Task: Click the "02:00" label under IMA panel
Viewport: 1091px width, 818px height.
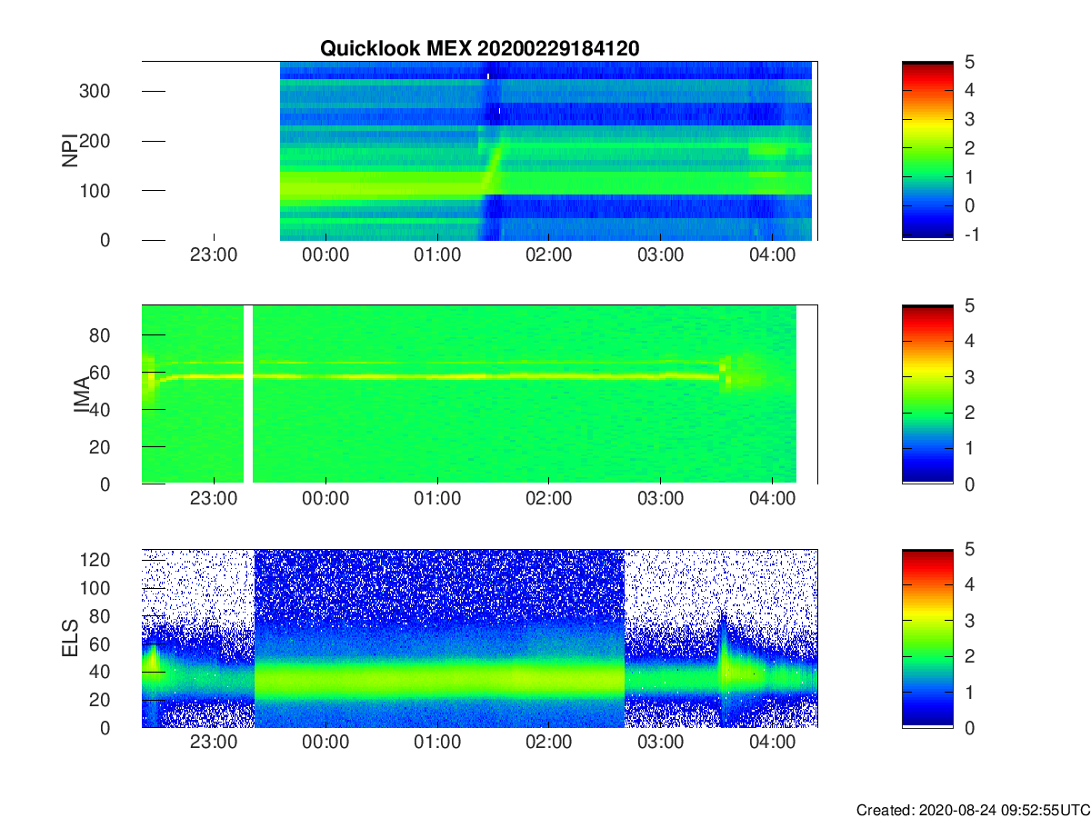Action: coord(548,499)
